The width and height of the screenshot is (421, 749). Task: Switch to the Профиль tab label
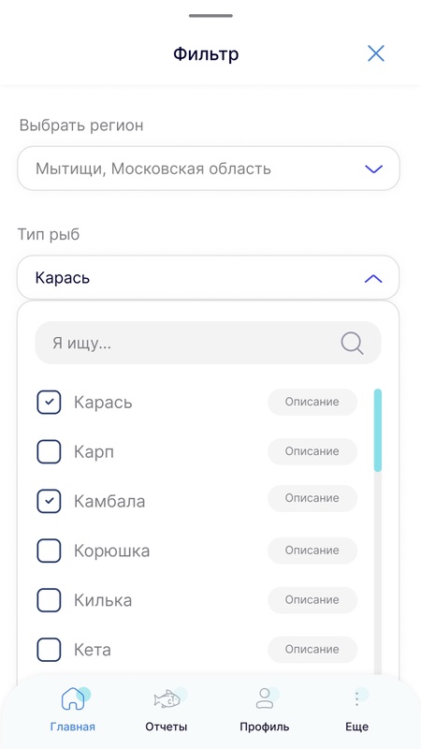pos(265,727)
